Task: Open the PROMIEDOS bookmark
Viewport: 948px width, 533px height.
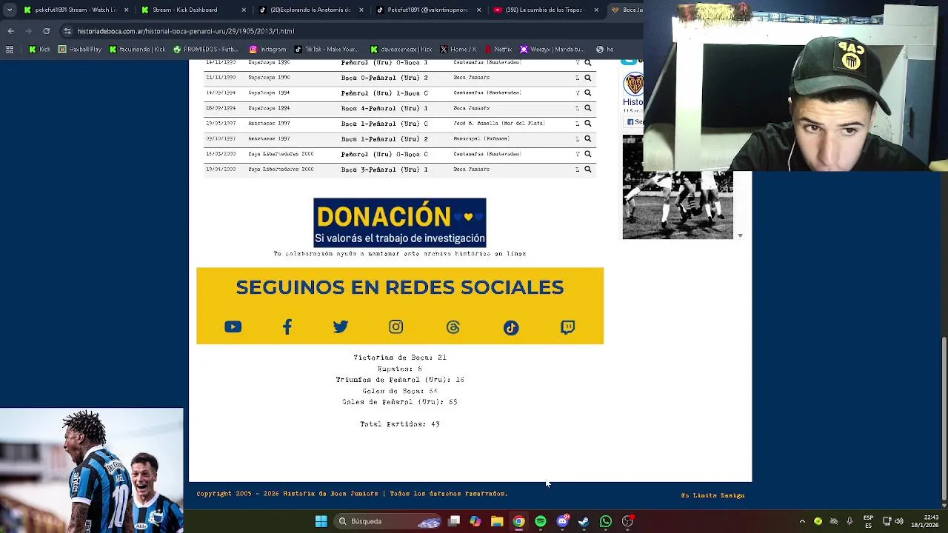Action: [x=206, y=50]
